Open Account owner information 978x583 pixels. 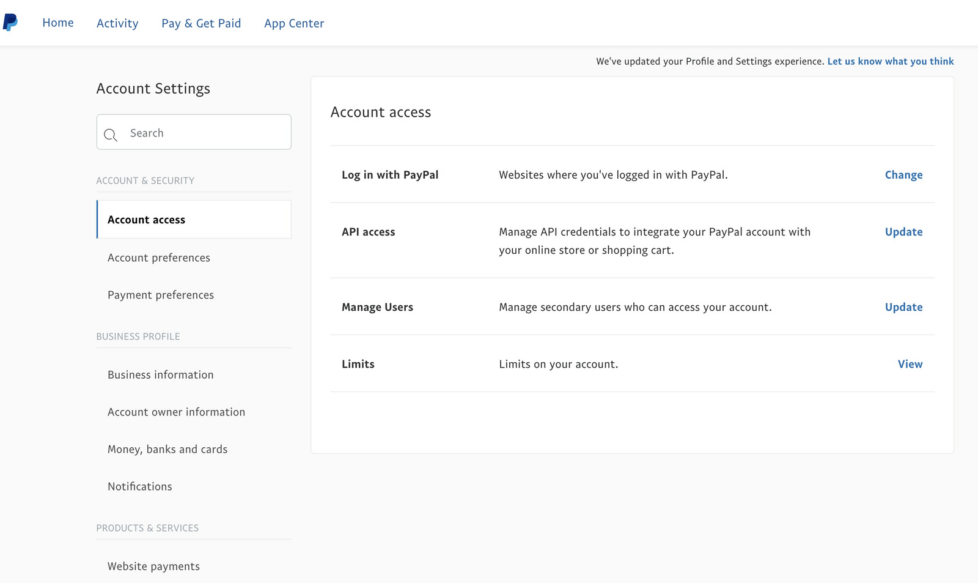point(176,412)
